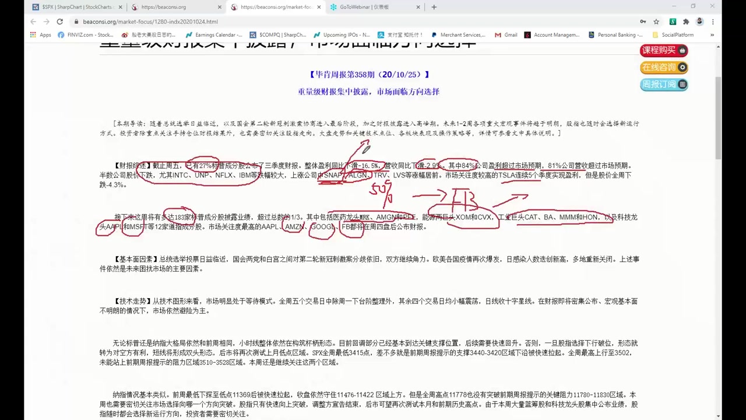
Task: Close the first beaconsi.org tab
Action: (x=220, y=7)
